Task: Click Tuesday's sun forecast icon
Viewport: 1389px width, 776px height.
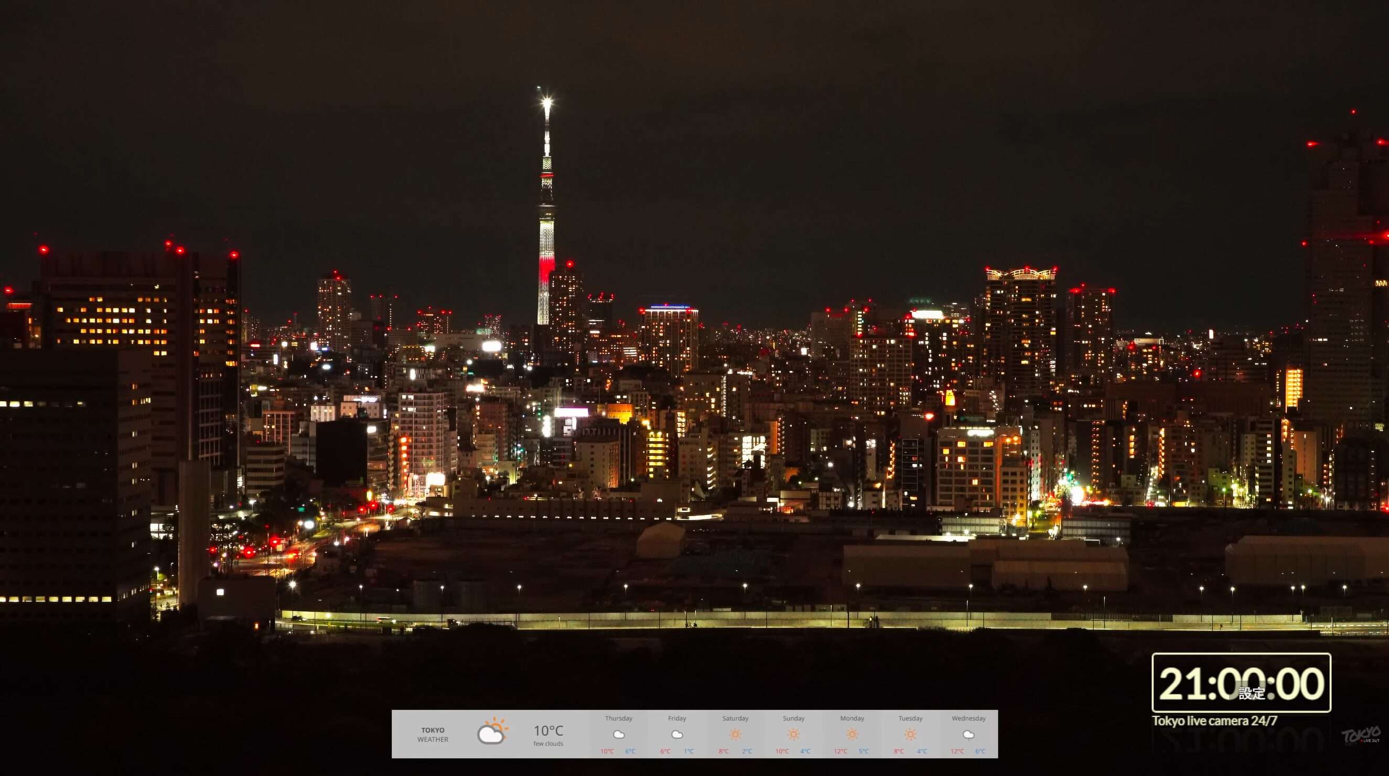Action: (x=910, y=735)
